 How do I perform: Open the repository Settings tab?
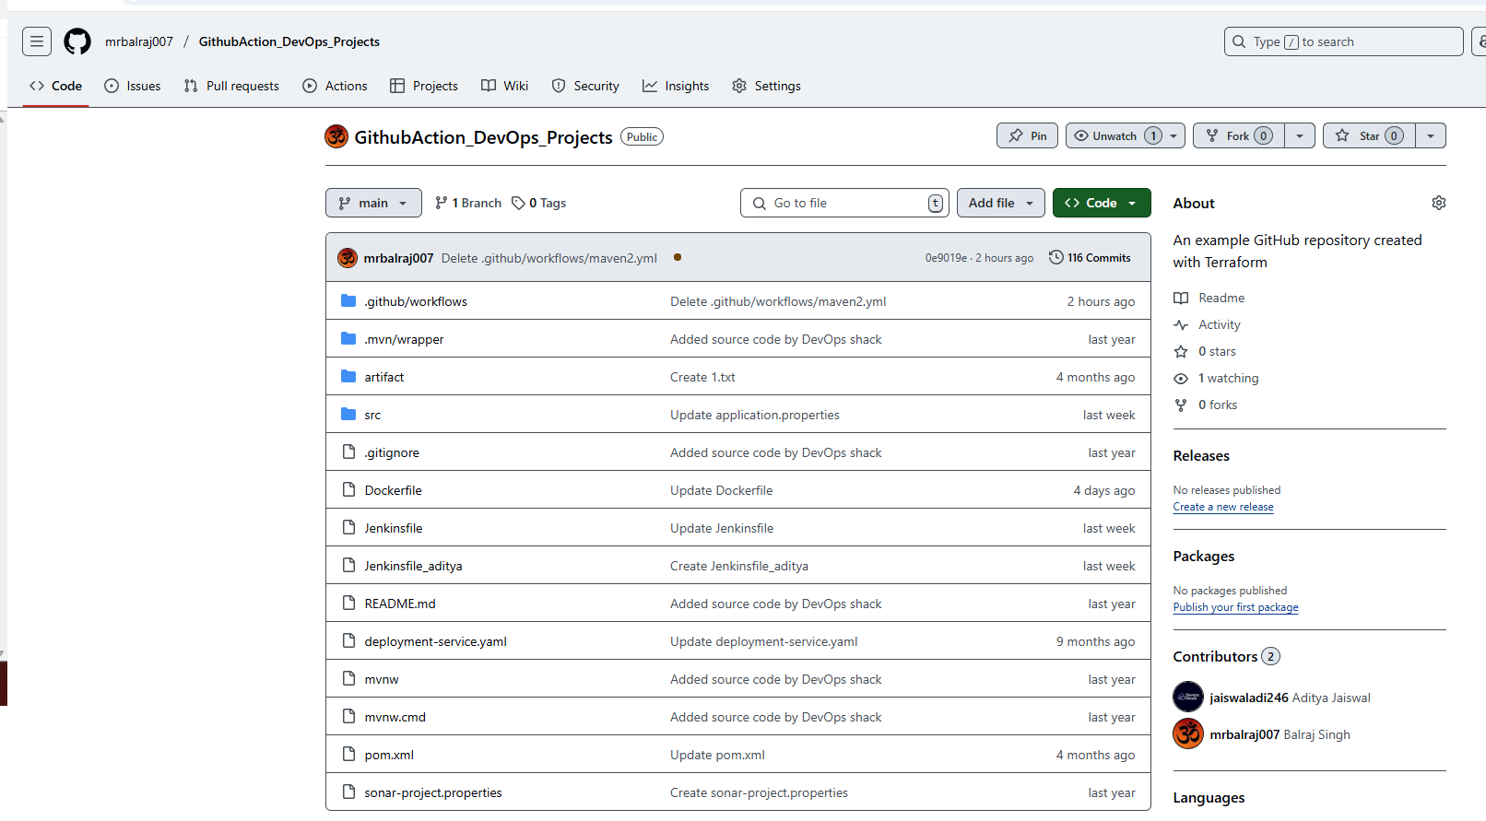tap(766, 86)
